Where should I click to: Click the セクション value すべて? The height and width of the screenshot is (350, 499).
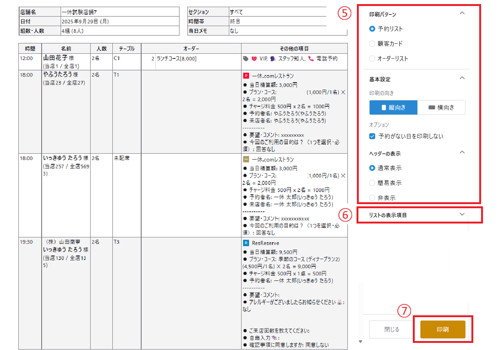(236, 12)
